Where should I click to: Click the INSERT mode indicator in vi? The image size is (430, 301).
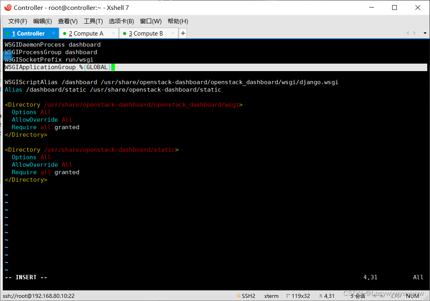(26, 277)
